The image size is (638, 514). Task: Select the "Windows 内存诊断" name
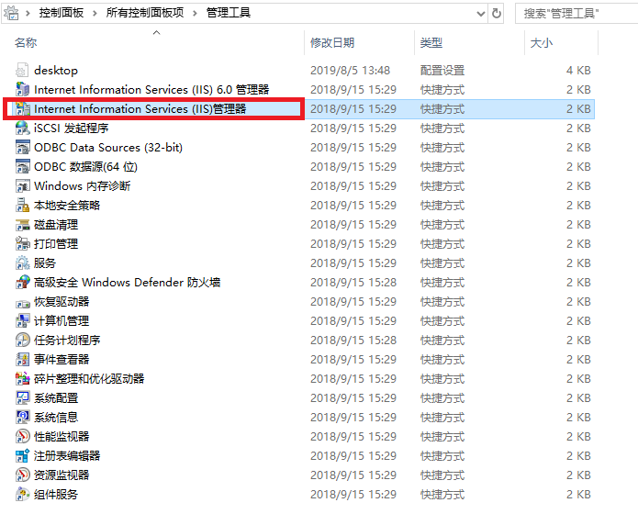point(83,186)
